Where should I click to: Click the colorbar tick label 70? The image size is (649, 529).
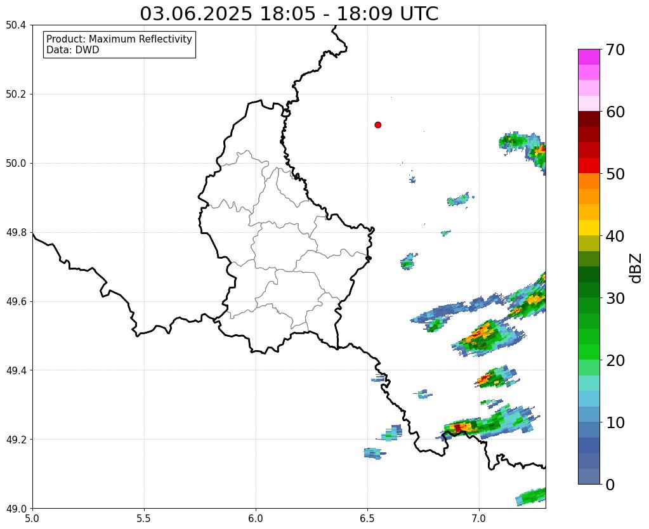615,49
